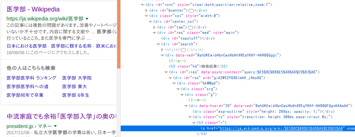Open related search 医学部 大学院
The height and width of the screenshot is (137, 355).
click(77, 78)
